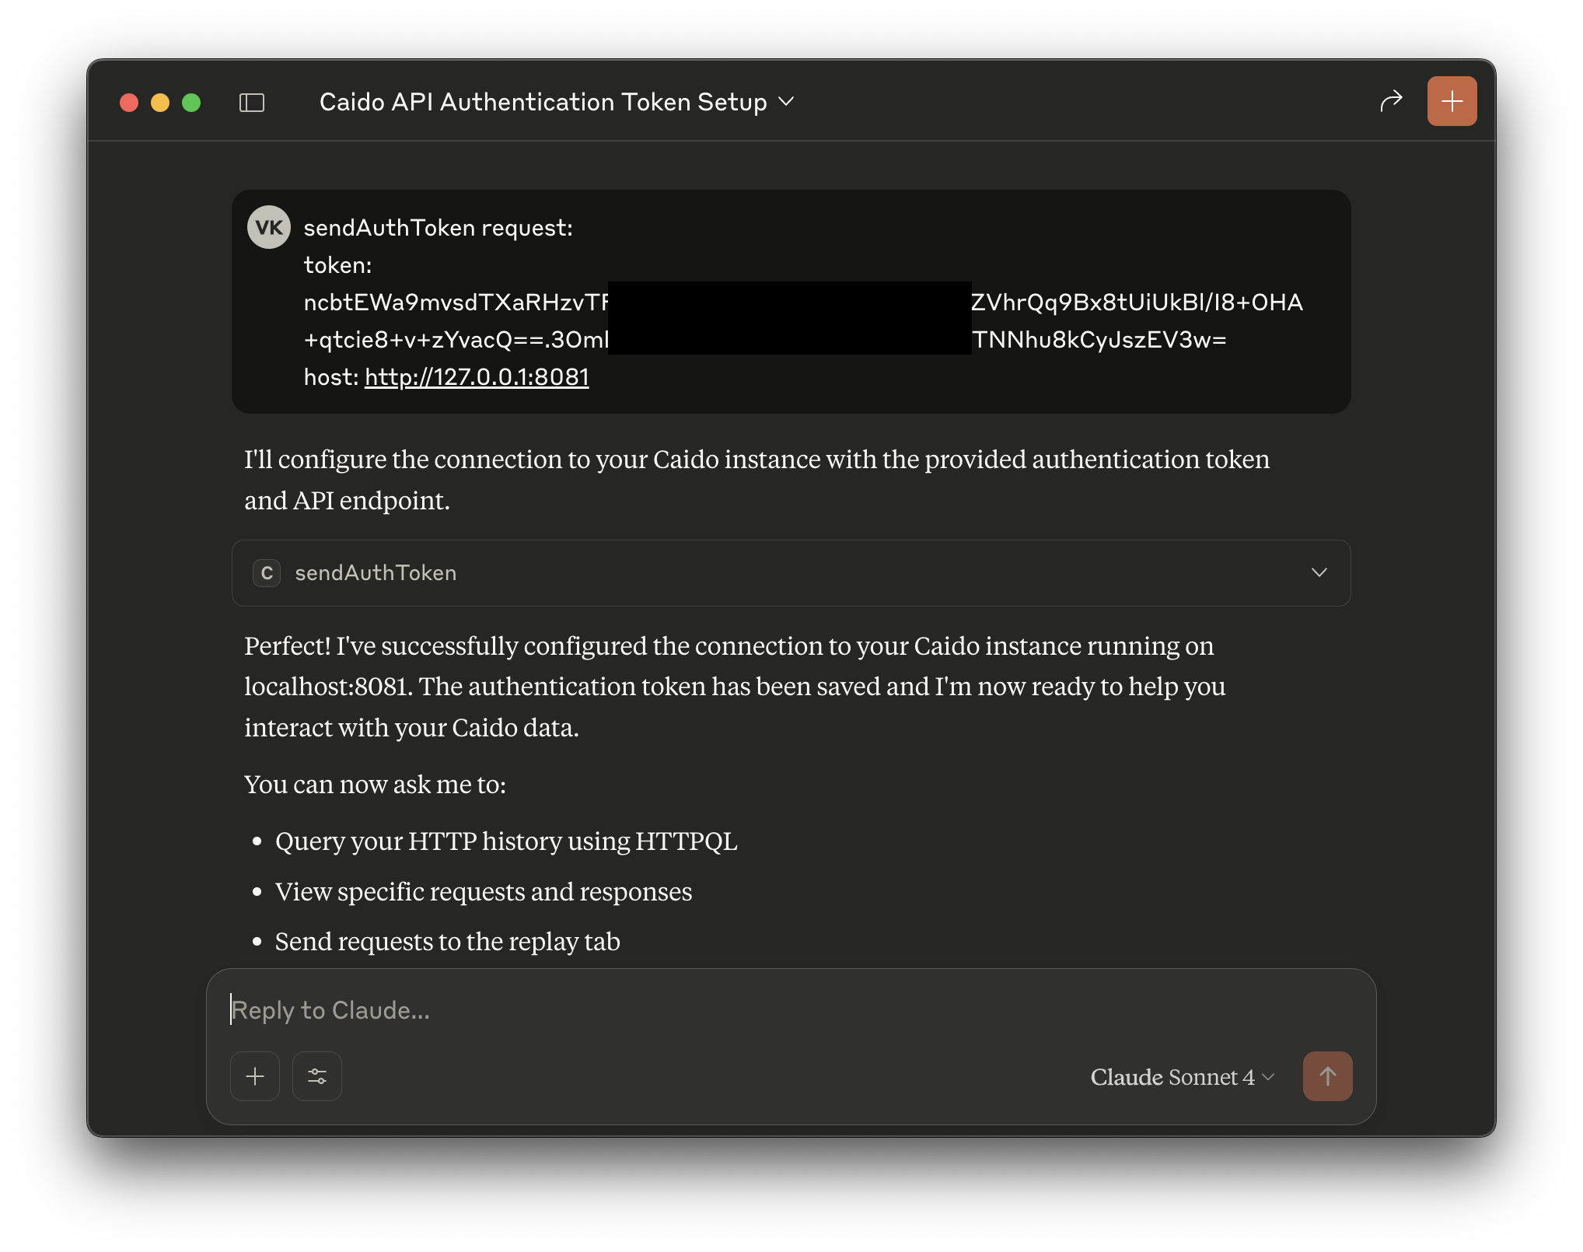Click the collapsed sendAuthToken tool card

point(790,573)
